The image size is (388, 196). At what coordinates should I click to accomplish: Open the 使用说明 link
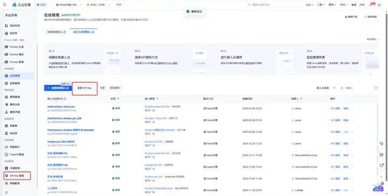tap(370, 17)
